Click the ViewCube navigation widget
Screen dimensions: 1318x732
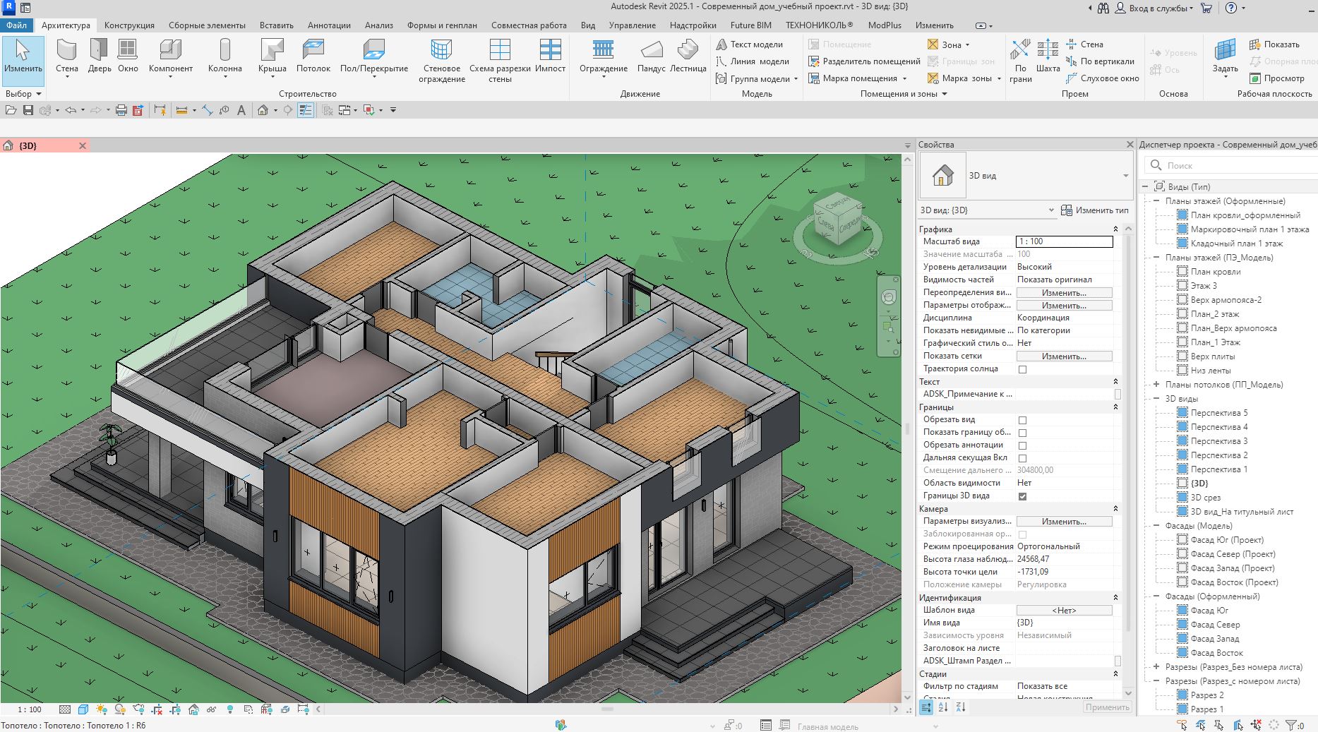pos(839,222)
